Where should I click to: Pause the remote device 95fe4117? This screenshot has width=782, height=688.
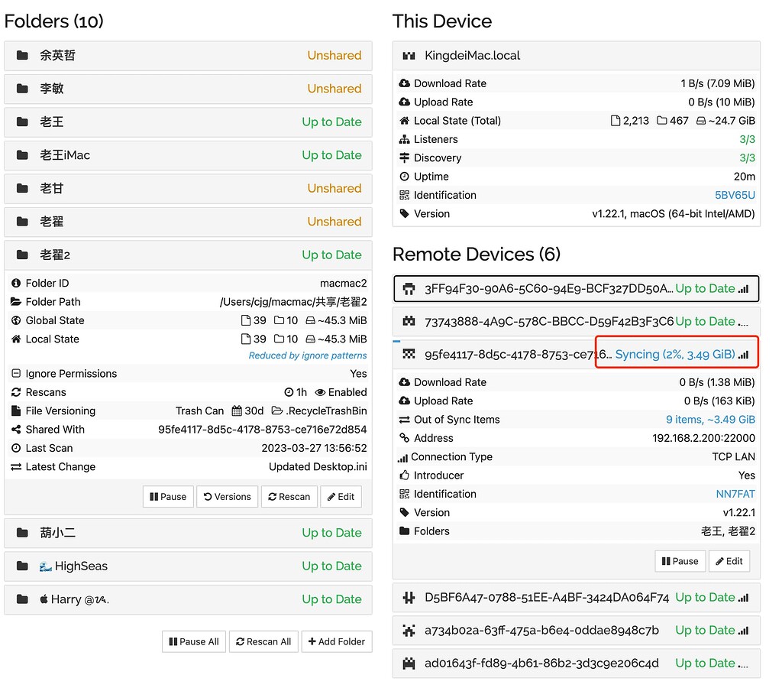coord(680,561)
